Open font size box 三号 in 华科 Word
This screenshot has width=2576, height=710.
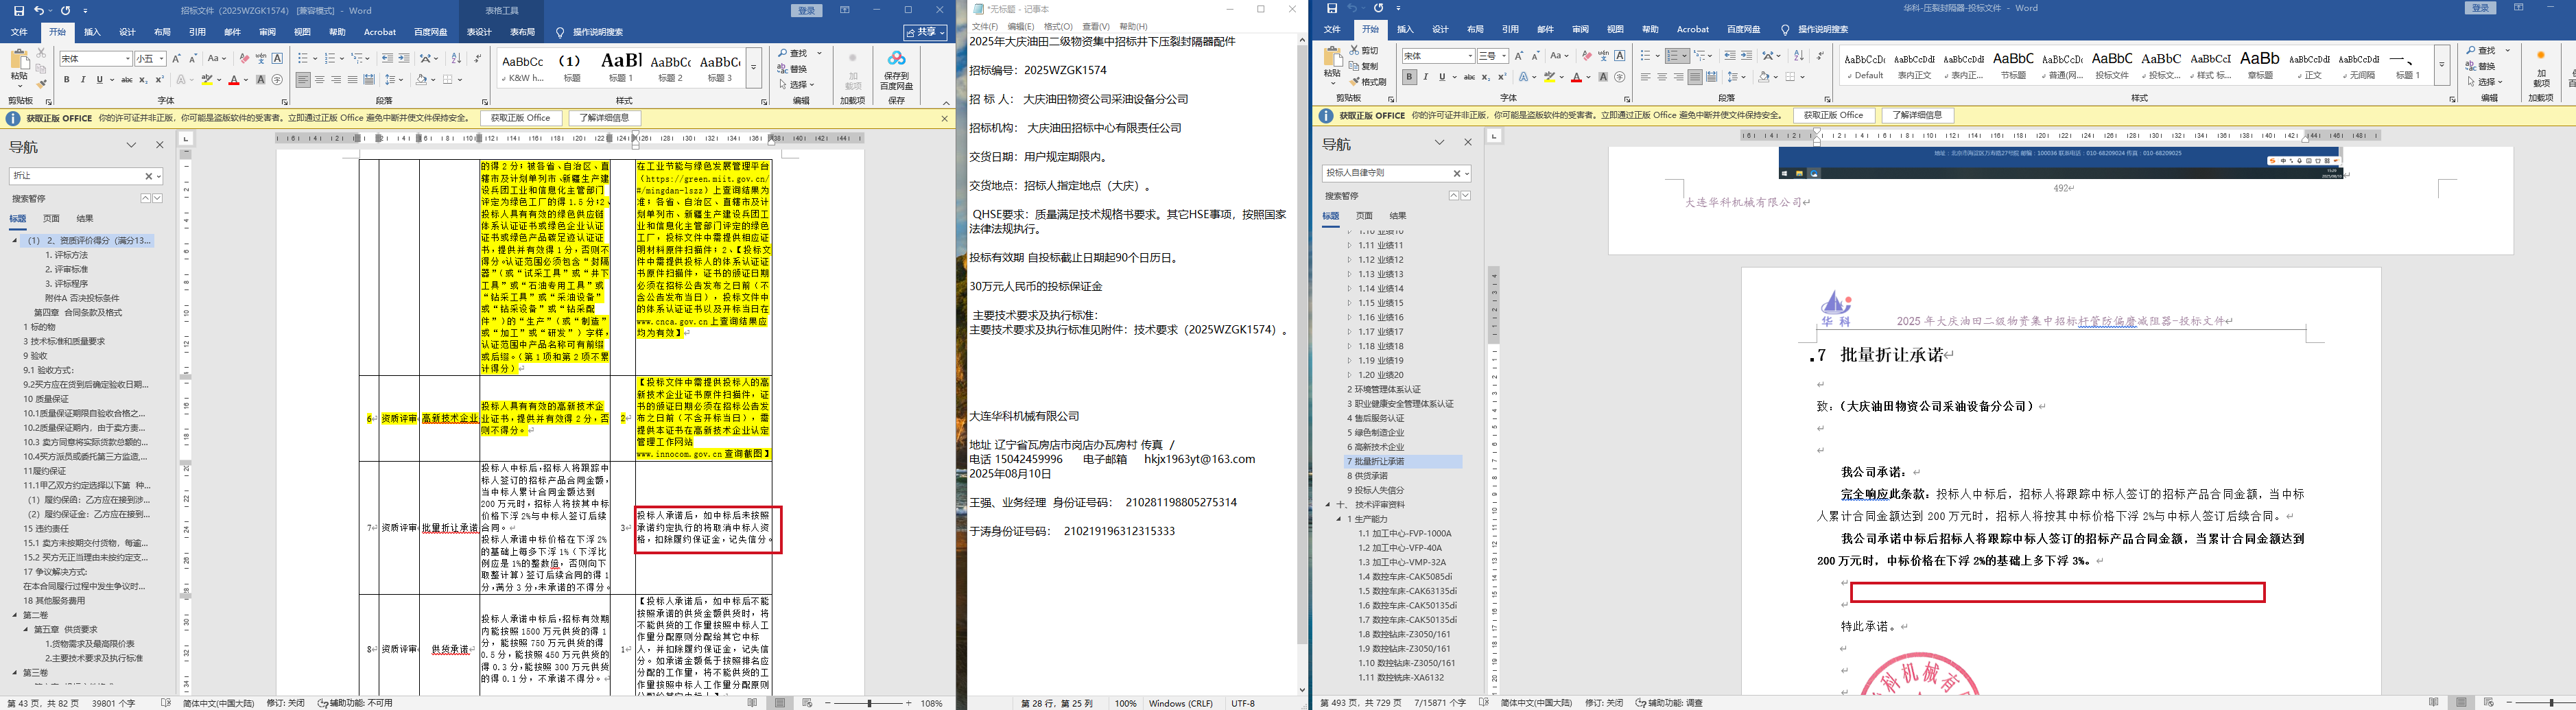click(1493, 56)
